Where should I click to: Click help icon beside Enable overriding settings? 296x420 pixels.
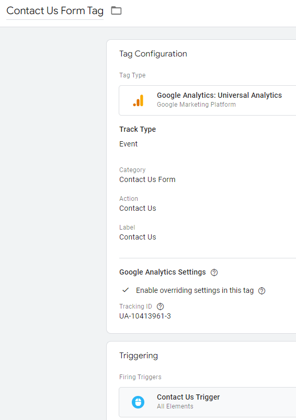point(261,291)
